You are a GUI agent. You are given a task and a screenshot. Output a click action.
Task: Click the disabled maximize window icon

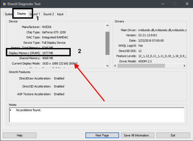point(175,4)
